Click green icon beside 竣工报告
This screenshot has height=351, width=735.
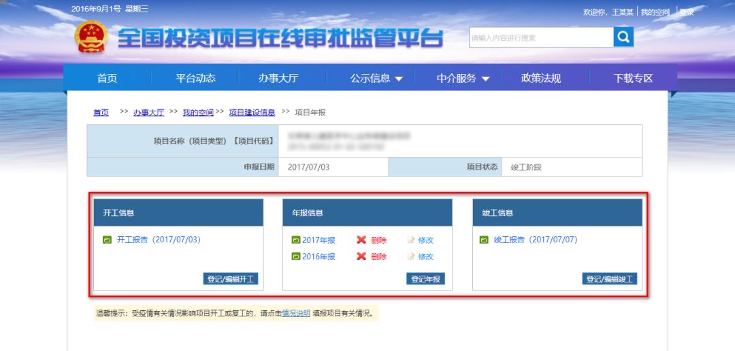(484, 240)
